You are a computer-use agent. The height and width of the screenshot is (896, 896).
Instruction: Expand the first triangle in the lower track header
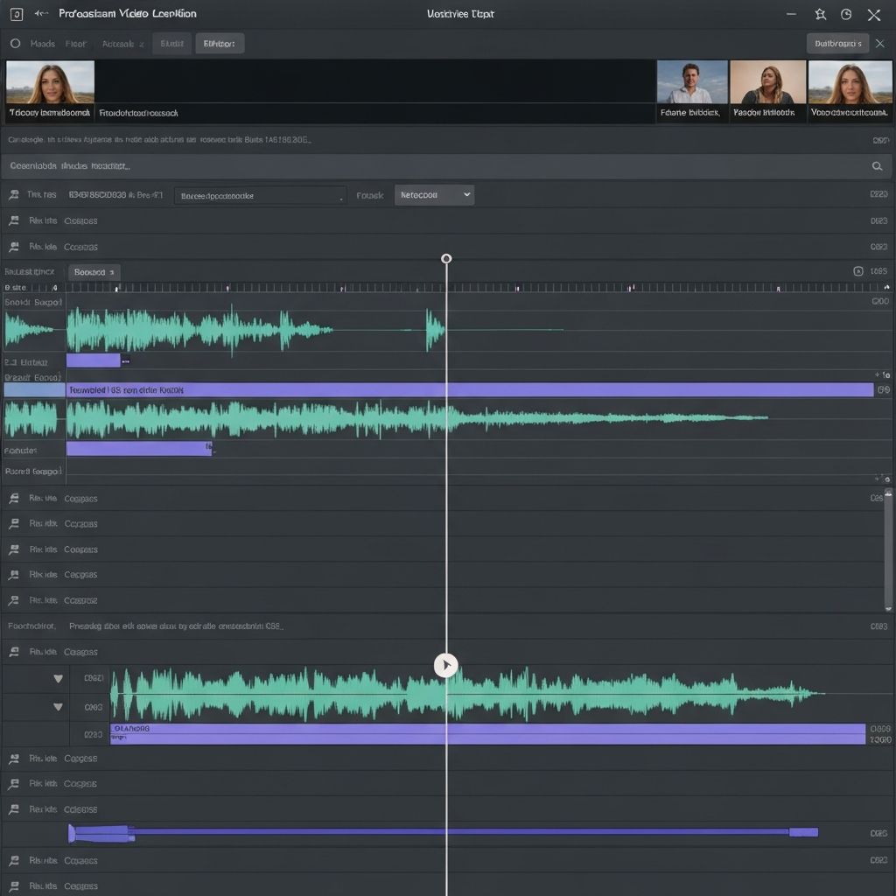pyautogui.click(x=58, y=677)
